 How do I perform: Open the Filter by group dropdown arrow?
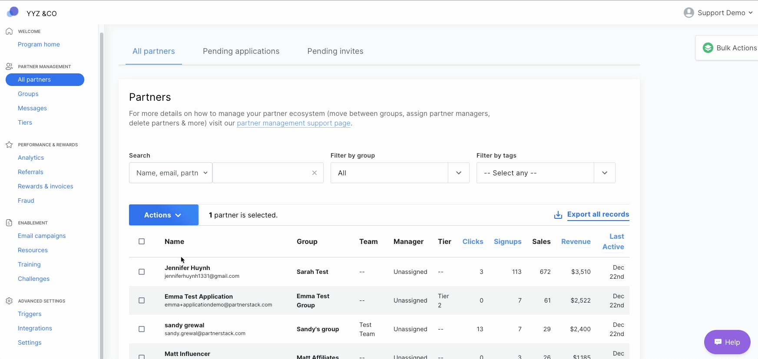(459, 173)
